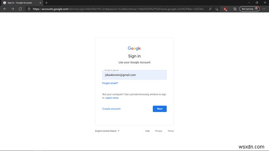The height and width of the screenshot is (151, 269).
Task: Click the Use your Google Account text
Action: click(x=134, y=62)
